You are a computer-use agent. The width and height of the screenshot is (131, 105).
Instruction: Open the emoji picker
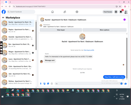[121, 83]
